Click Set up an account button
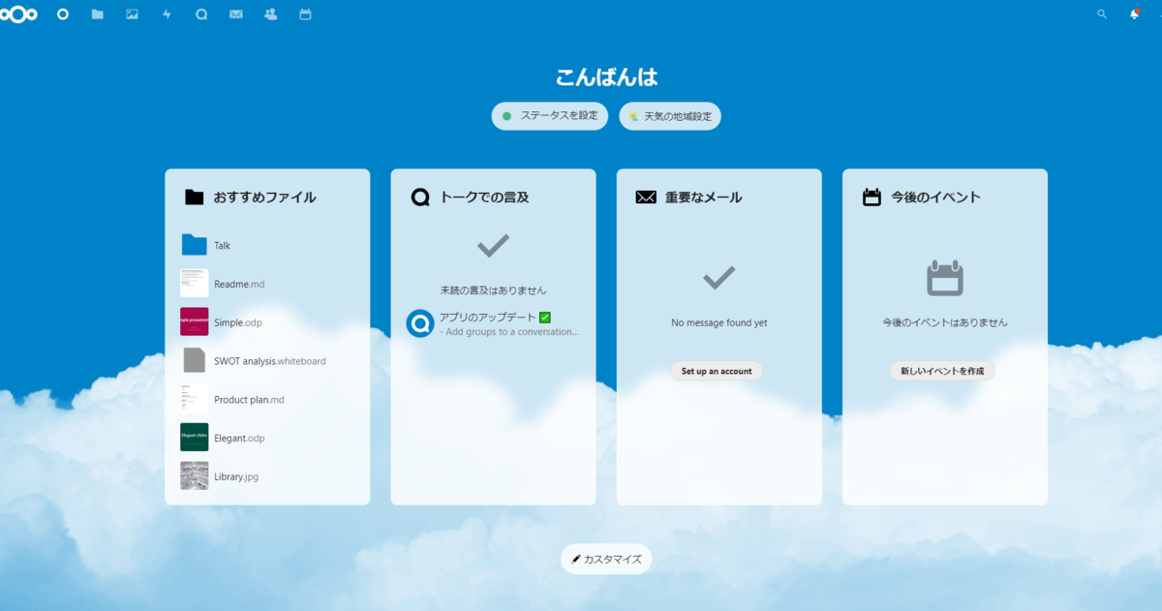Screen dimensions: 1162x611 coord(717,371)
